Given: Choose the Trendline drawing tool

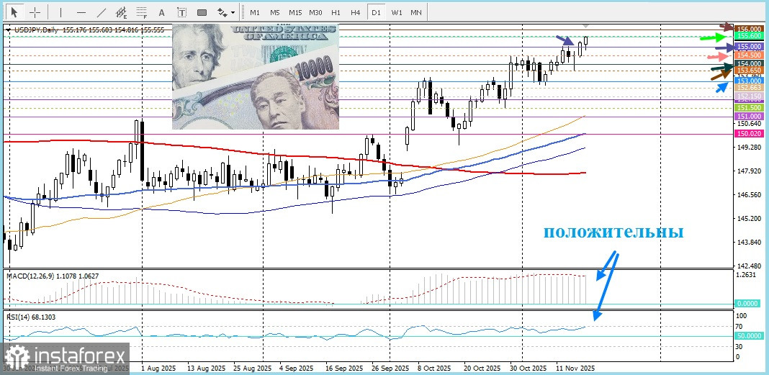Looking at the screenshot, I should pos(102,12).
